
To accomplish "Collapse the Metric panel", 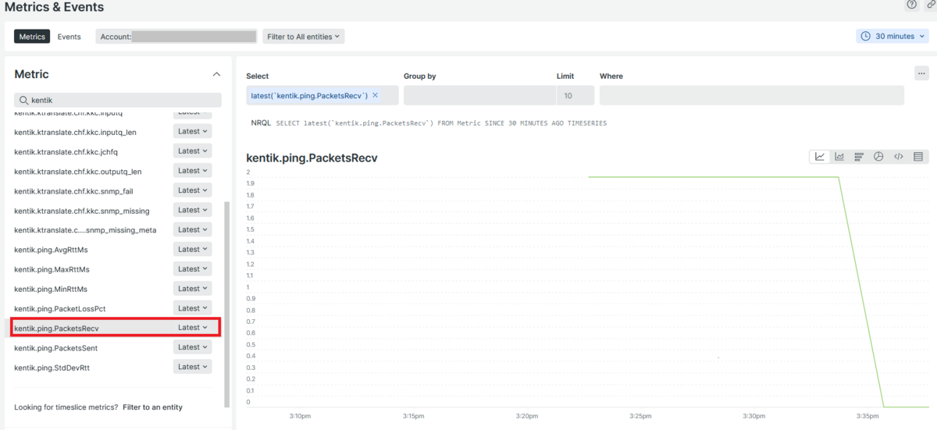I will 216,74.
